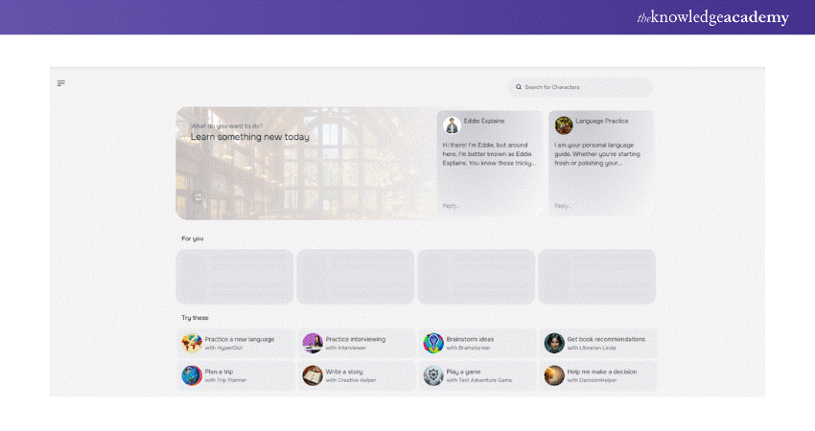Open the last For you placeholder card
Screen dimensions: 815x431
click(x=596, y=277)
